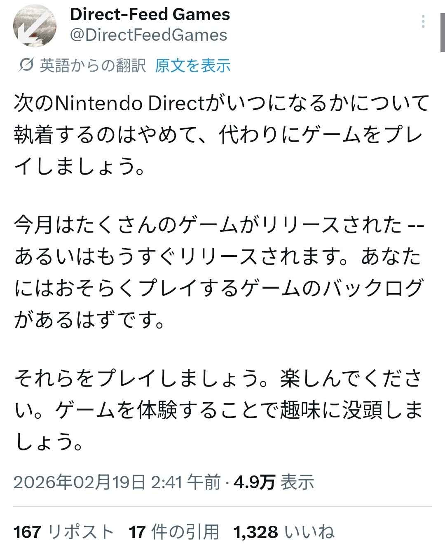The image size is (445, 550).
Task: Click the translation icon beside 英語からの翻訳
Action: pos(26,65)
